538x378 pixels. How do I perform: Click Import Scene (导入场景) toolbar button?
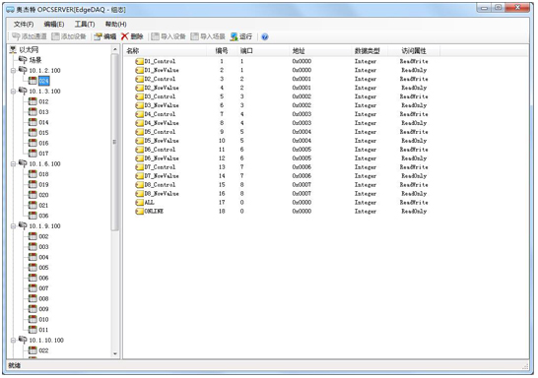(x=208, y=36)
